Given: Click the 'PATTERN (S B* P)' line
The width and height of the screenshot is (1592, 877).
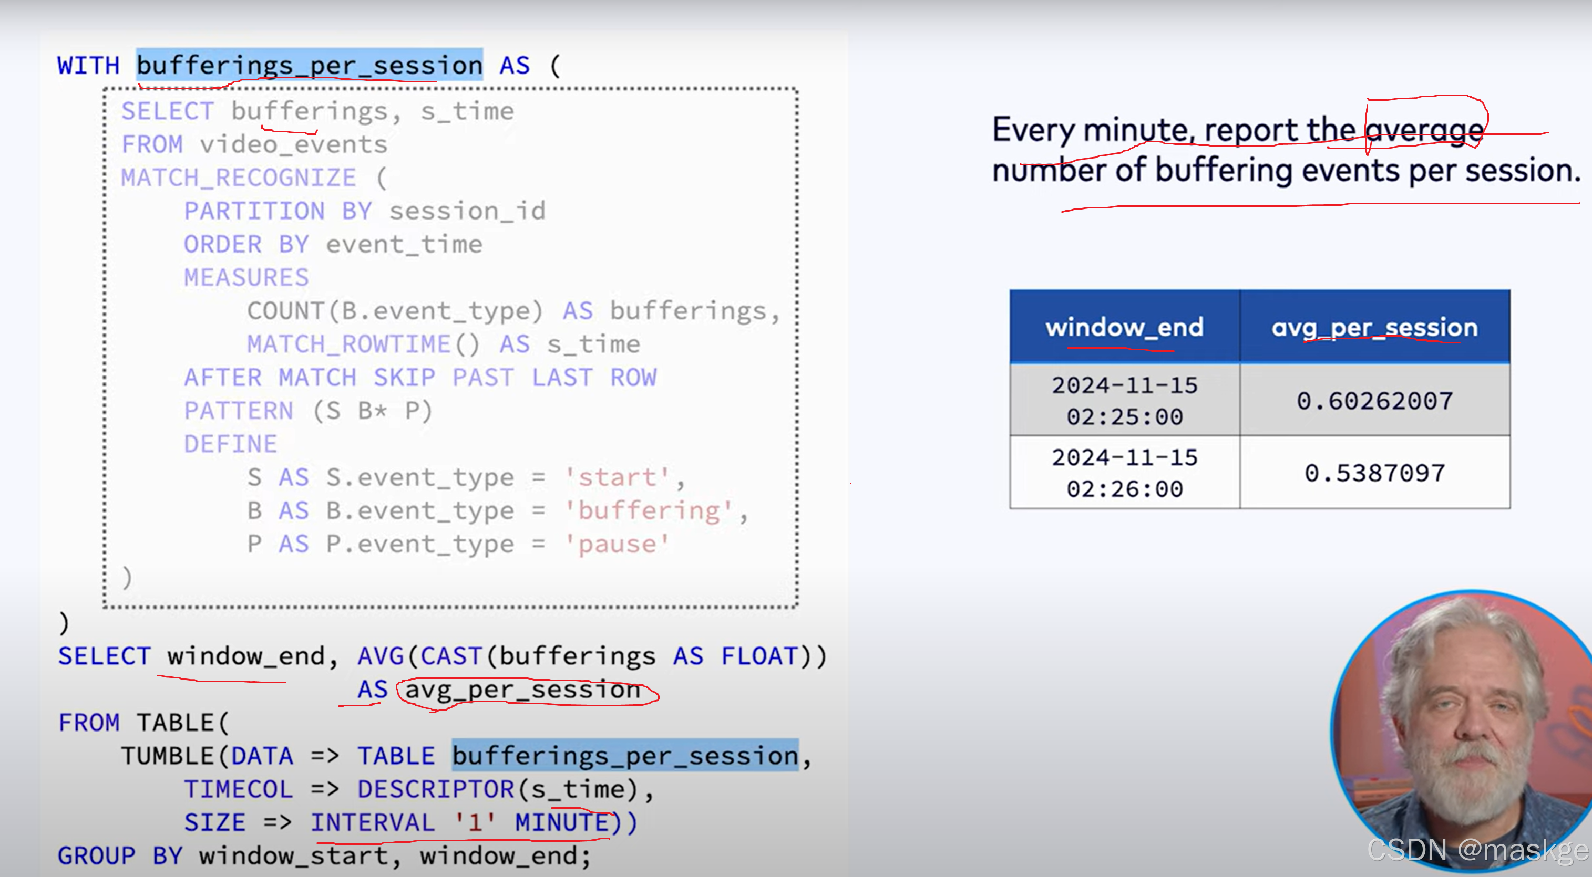Looking at the screenshot, I should coord(308,411).
